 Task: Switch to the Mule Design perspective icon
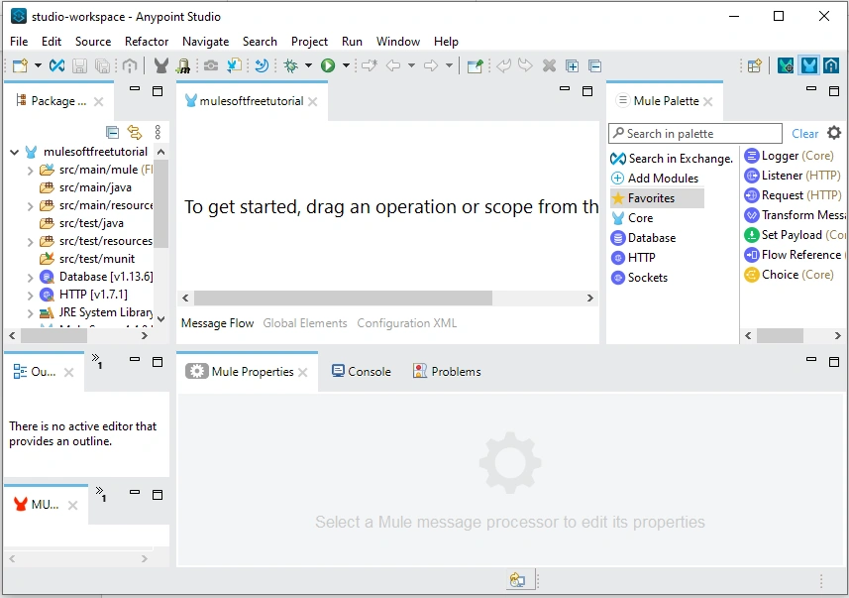point(809,65)
